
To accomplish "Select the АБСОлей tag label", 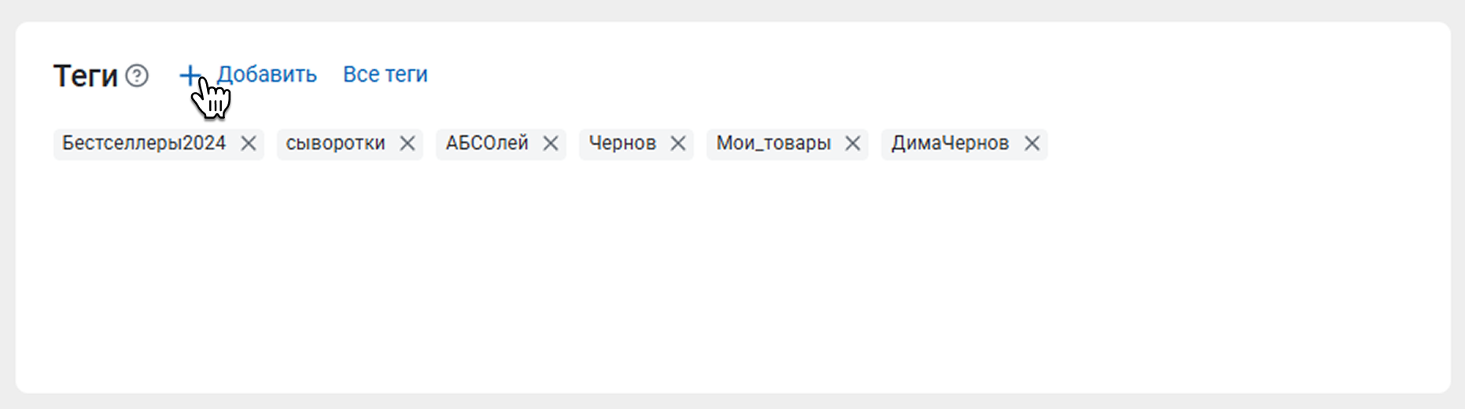I will click(487, 143).
